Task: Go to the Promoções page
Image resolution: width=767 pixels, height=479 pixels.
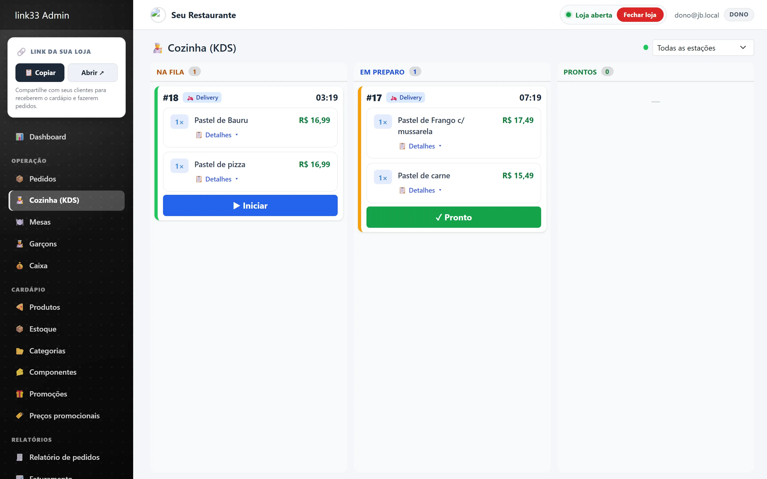Action: pyautogui.click(x=67, y=394)
